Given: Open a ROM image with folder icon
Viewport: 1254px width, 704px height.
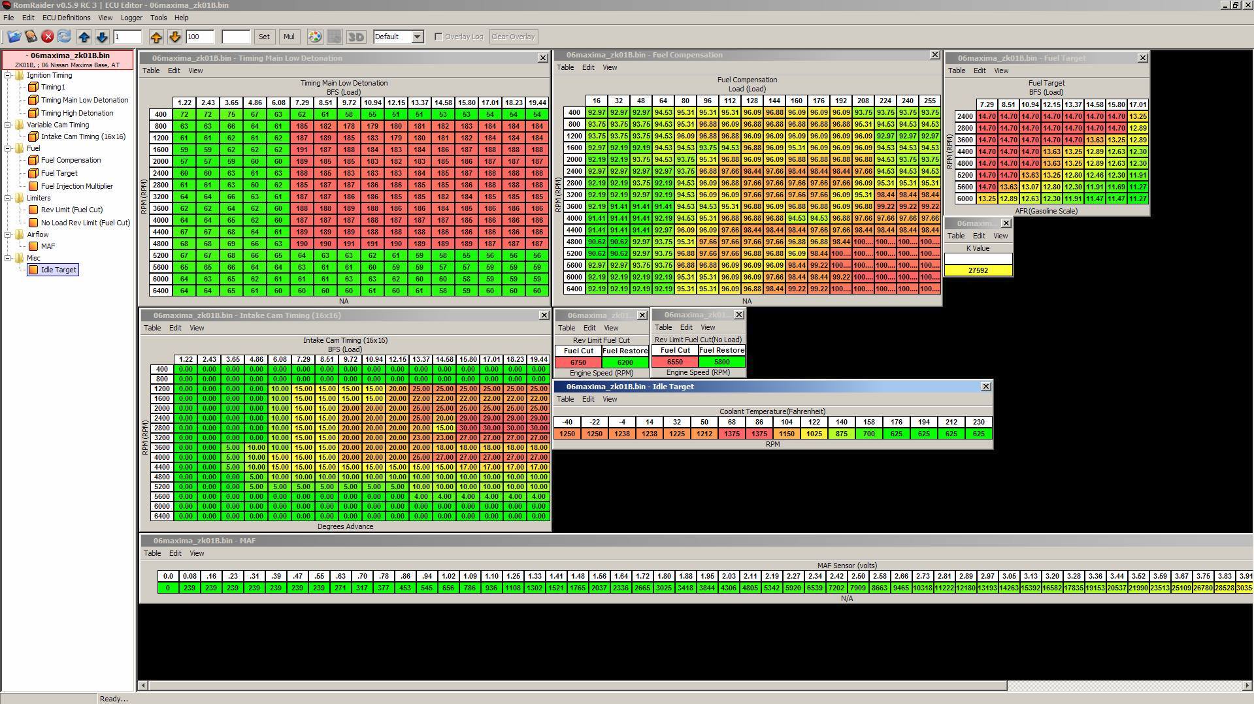Looking at the screenshot, I should 14,37.
